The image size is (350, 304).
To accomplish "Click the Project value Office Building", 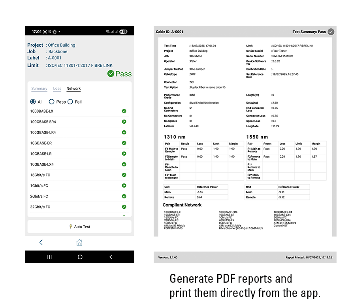I will point(62,45).
